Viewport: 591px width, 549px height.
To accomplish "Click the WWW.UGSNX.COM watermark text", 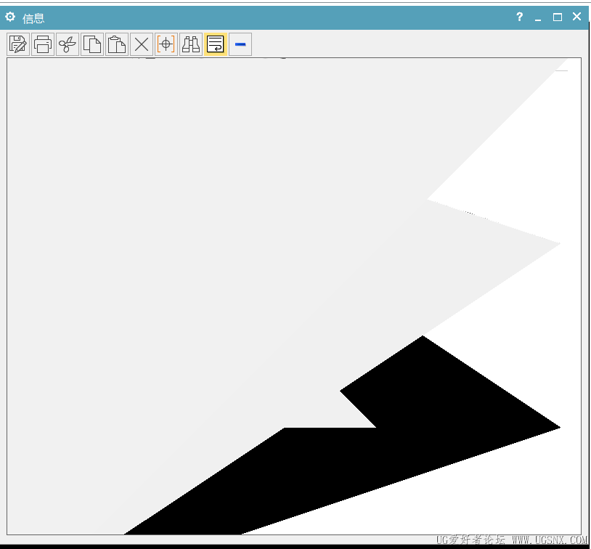I will 549,540.
